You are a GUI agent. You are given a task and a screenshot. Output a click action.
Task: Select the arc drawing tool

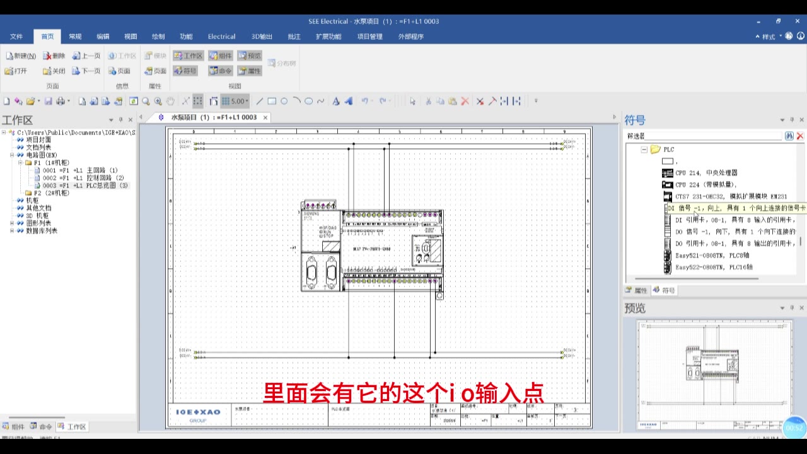coord(296,101)
